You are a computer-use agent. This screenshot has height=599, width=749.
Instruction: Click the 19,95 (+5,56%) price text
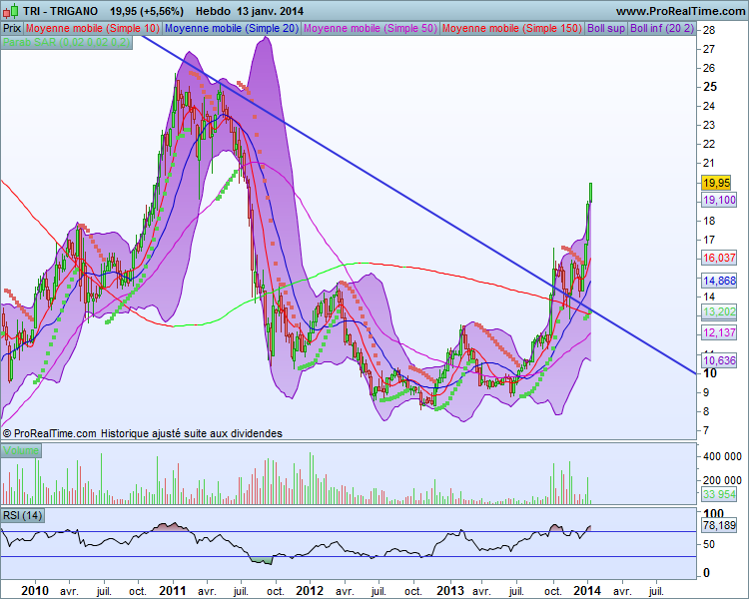point(147,11)
